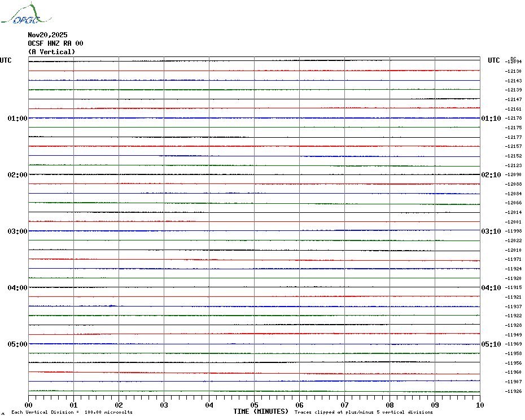525x420 pixels.
Task: Click the left UTC axis label
Action: 6,60
